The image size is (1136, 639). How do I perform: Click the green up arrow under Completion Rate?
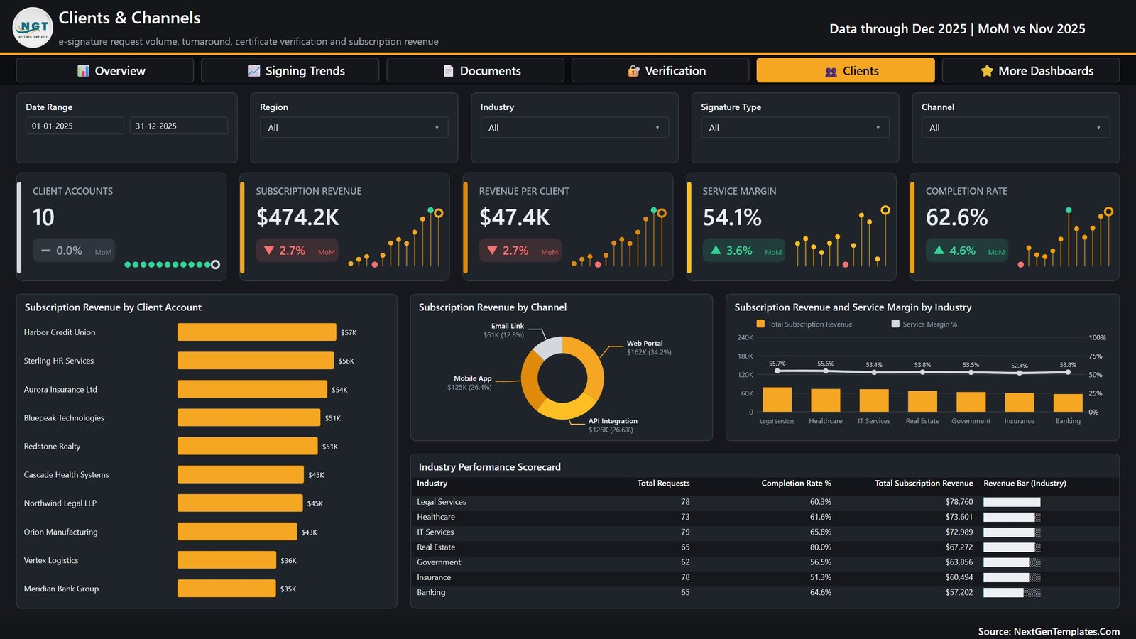(939, 250)
